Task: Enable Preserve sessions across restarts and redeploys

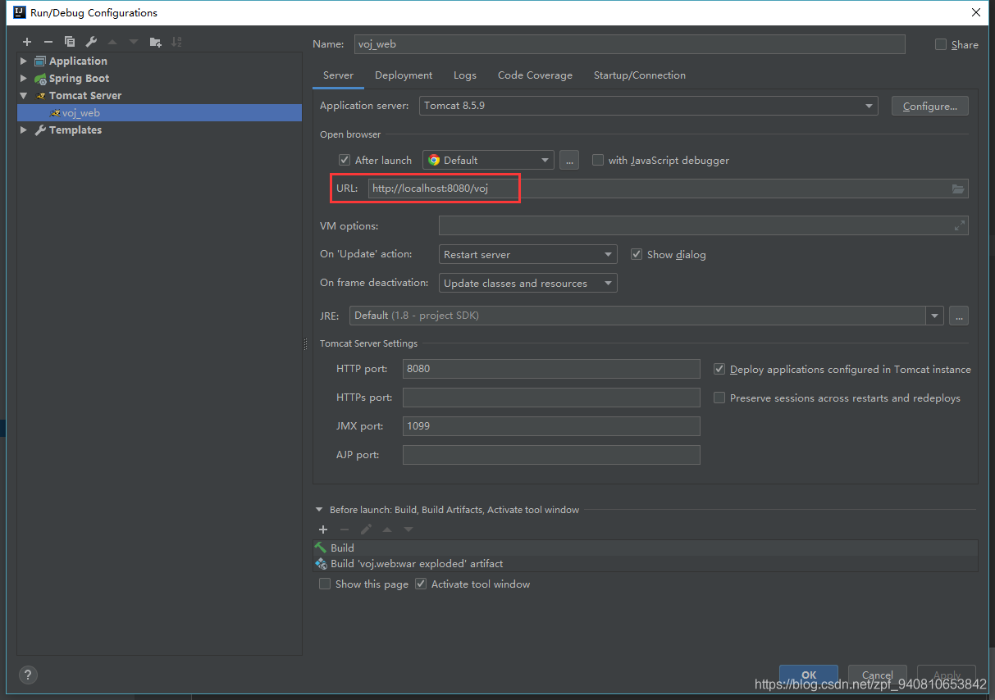Action: pos(719,398)
